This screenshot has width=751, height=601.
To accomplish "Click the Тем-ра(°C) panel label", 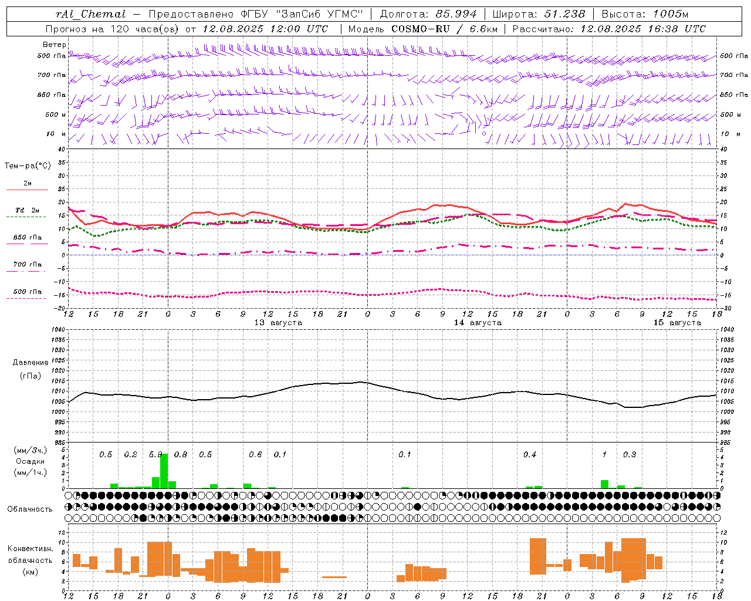I will pyautogui.click(x=28, y=166).
